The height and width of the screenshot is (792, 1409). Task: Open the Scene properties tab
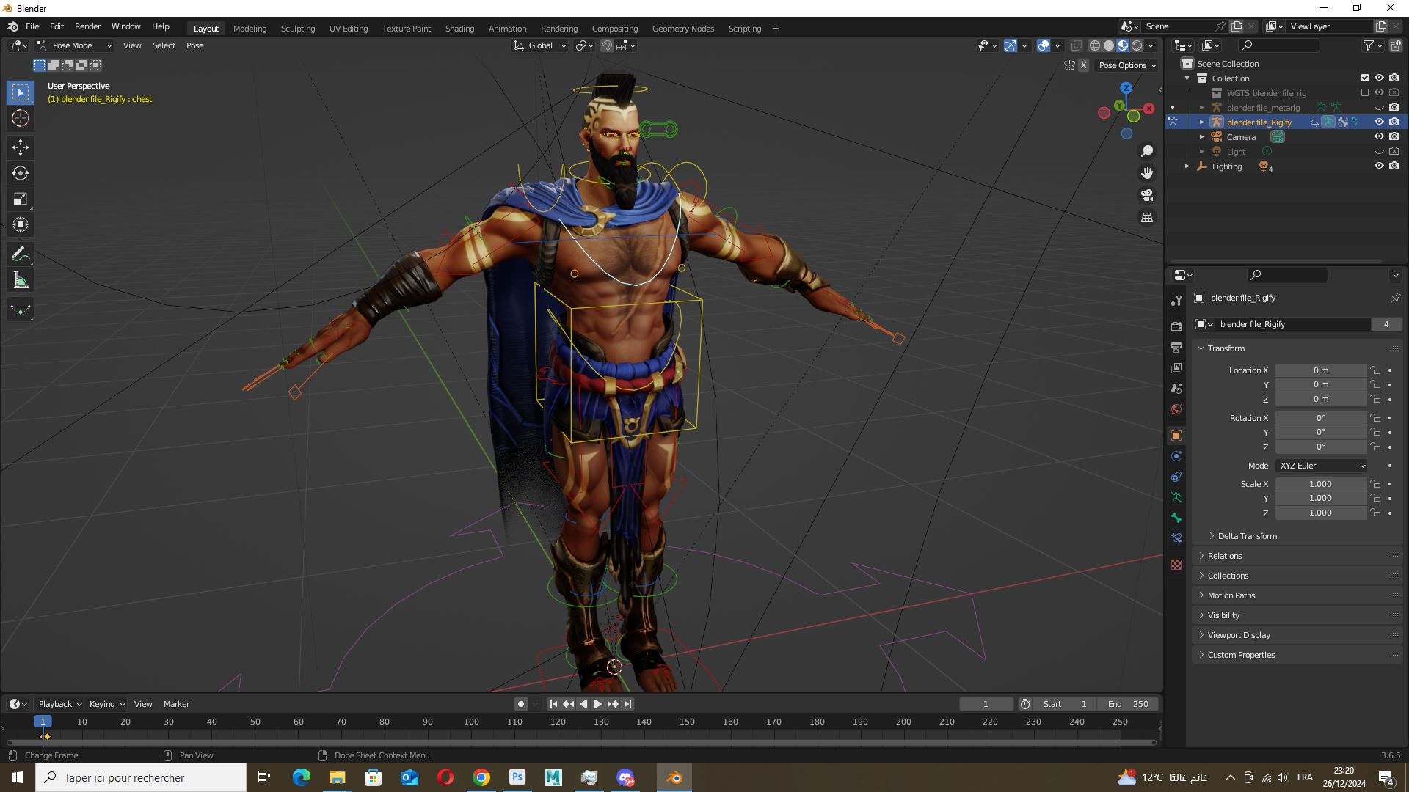[x=1176, y=388]
